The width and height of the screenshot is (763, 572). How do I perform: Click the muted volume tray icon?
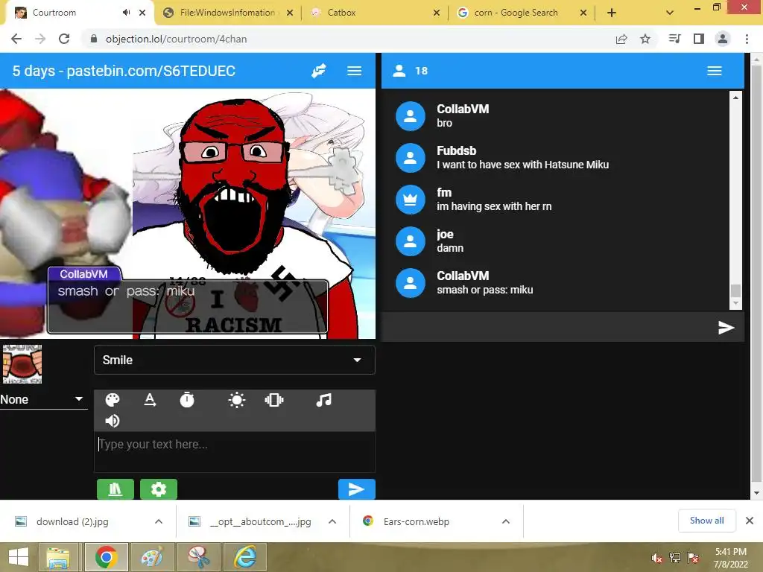[x=657, y=558]
